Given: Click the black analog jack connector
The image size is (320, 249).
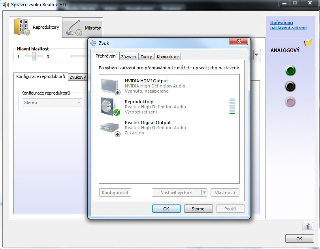Looking at the screenshot, I should click(x=290, y=86).
